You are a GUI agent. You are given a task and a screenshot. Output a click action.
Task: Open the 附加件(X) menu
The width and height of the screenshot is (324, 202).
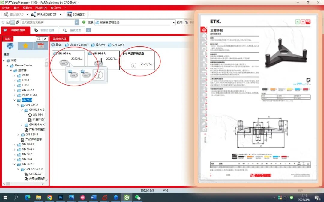tap(41, 8)
